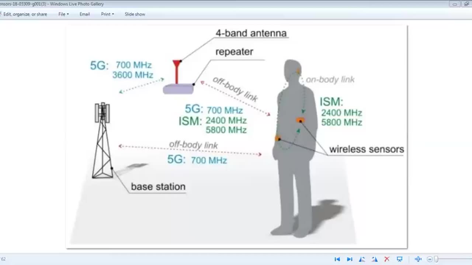Minimize the Photo Gallery window
The image size is (472, 265).
[455, 4]
